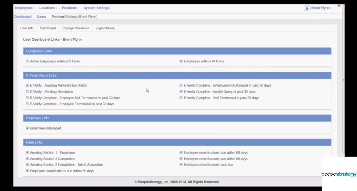Disable the Employees Managed checkbox
Image resolution: width=357 pixels, height=191 pixels.
click(27, 128)
